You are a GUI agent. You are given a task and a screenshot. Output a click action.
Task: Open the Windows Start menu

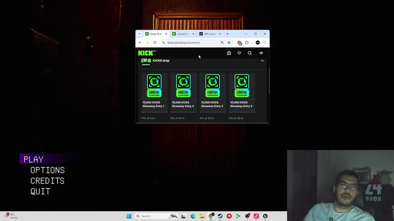pyautogui.click(x=129, y=216)
